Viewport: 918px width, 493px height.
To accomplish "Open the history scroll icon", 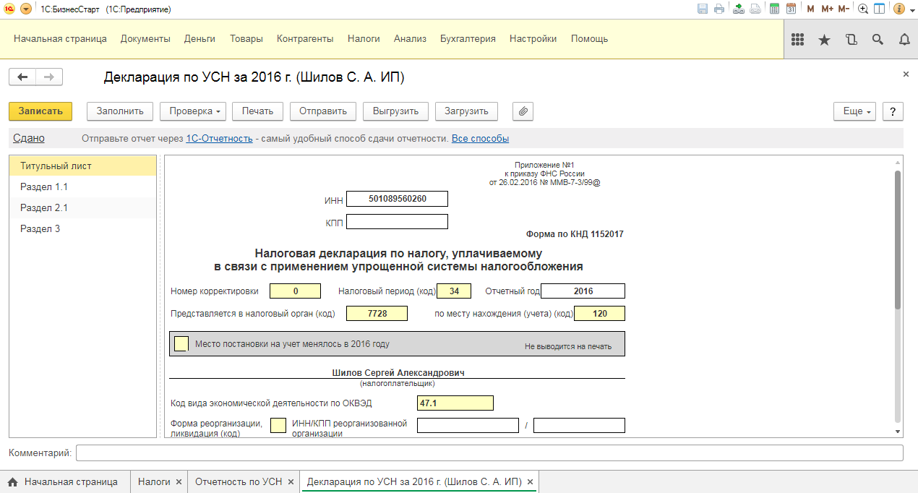I will (x=851, y=40).
